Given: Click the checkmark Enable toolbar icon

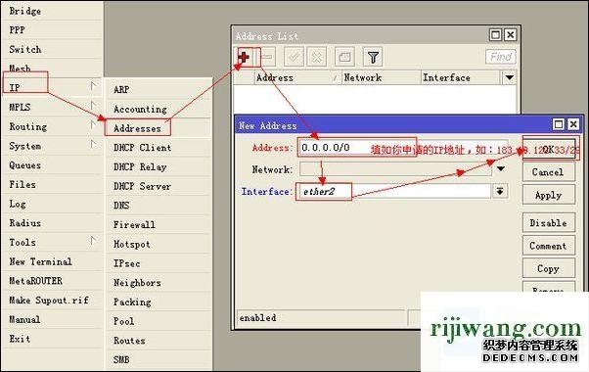Looking at the screenshot, I should [x=294, y=57].
